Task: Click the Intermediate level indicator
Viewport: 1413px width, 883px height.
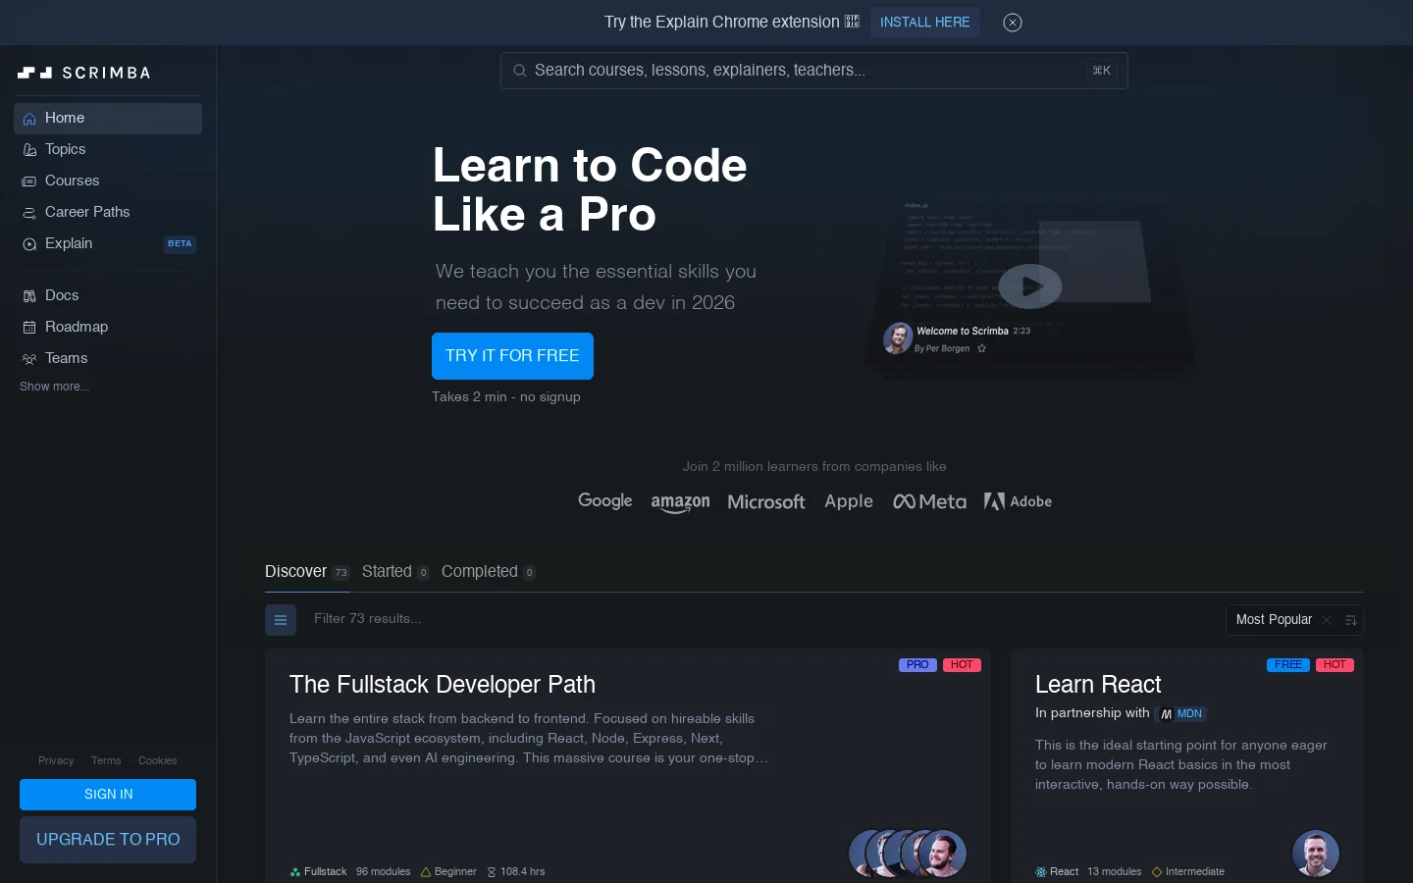Action: (1188, 871)
